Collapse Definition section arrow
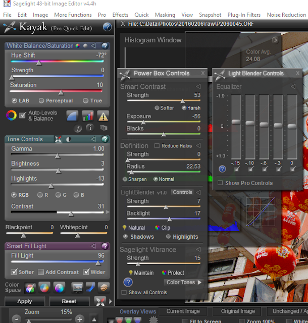This screenshot has height=323, width=308. [x=198, y=146]
